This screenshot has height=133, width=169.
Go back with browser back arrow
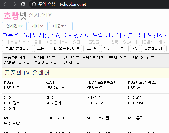click(5, 4)
